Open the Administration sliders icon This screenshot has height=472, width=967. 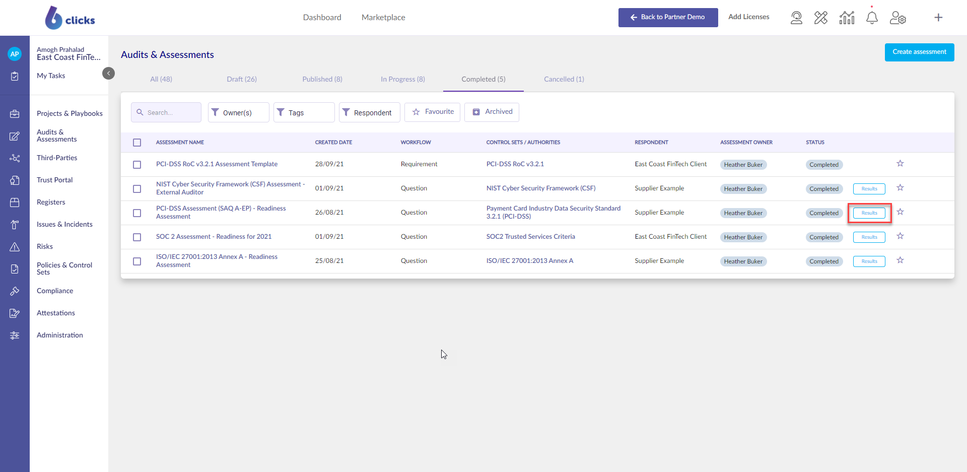click(x=15, y=335)
